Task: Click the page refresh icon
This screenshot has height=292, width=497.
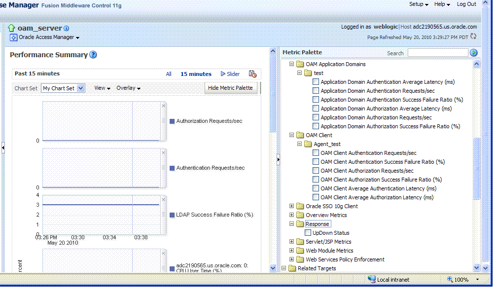Action: pyautogui.click(x=473, y=36)
